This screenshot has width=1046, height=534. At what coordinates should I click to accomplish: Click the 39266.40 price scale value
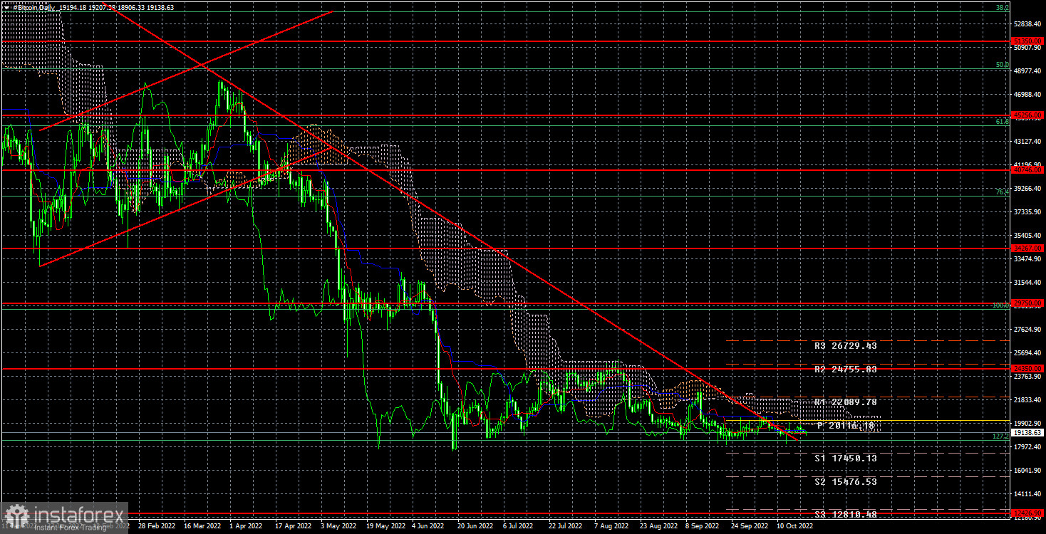tap(1028, 189)
